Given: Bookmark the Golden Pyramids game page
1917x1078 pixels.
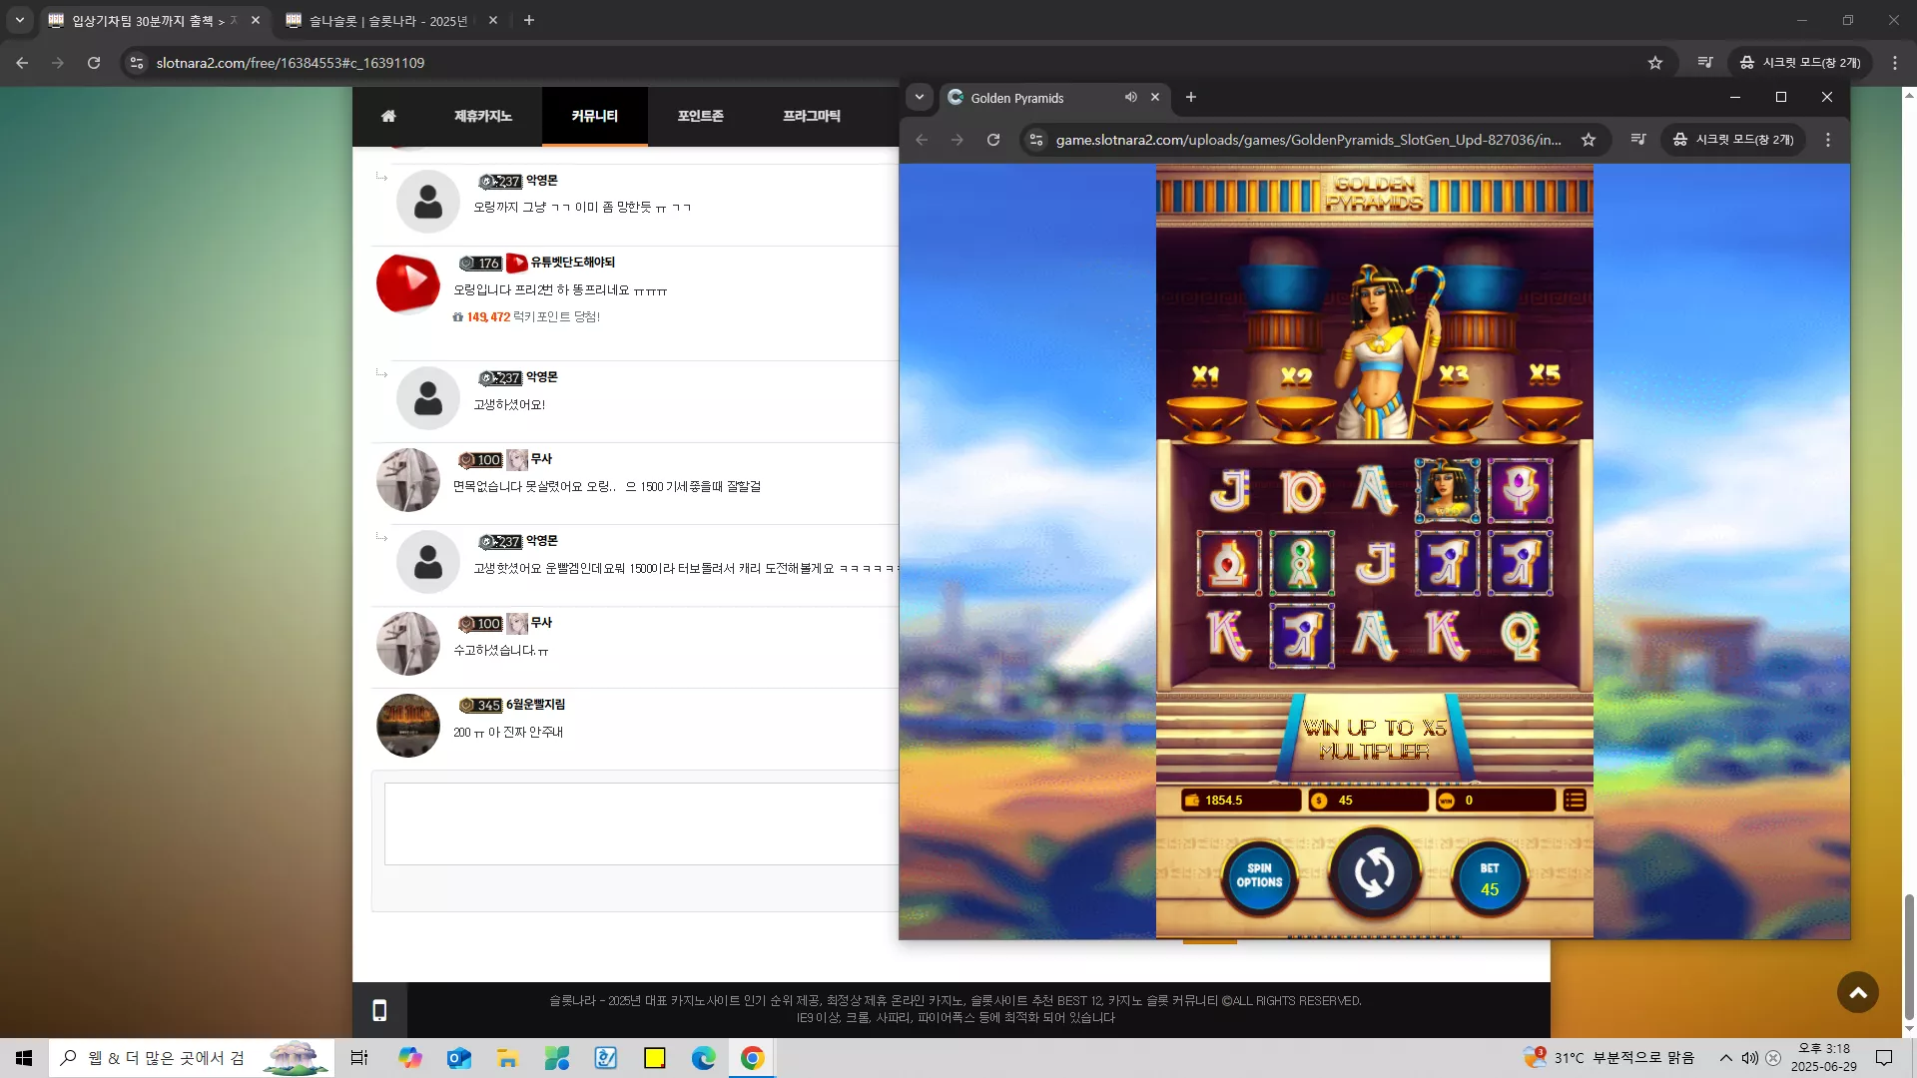Looking at the screenshot, I should [x=1589, y=140].
